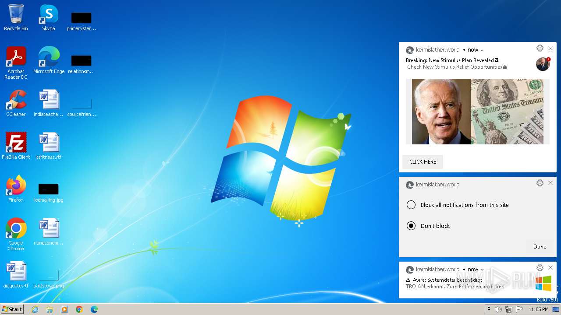Screen dimensions: 561x315
Task: Open Windows Media Player taskbar icon
Action: pyautogui.click(x=64, y=309)
